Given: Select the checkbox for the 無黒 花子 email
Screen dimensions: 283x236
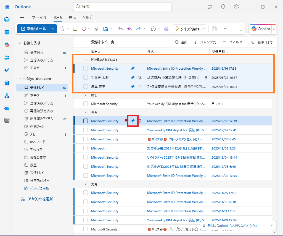Looking at the screenshot, I should (86, 87).
